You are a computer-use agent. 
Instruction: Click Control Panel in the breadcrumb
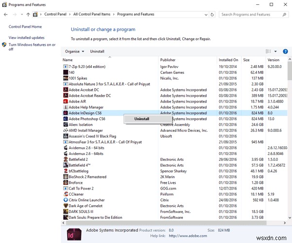(x=55, y=15)
